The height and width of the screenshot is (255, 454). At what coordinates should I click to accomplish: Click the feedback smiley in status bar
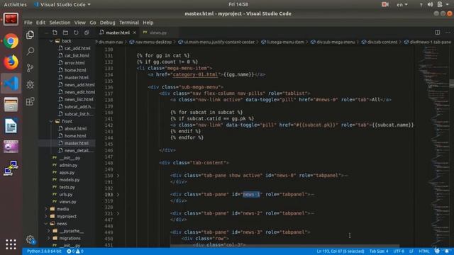pos(437,251)
